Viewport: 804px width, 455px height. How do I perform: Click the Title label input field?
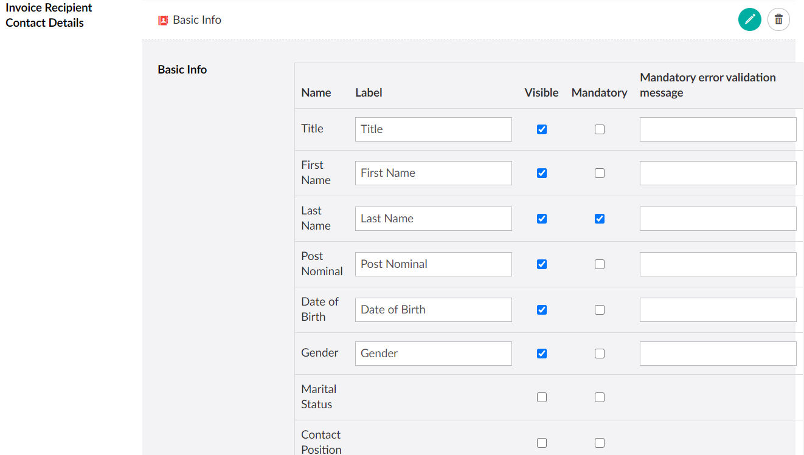click(433, 129)
